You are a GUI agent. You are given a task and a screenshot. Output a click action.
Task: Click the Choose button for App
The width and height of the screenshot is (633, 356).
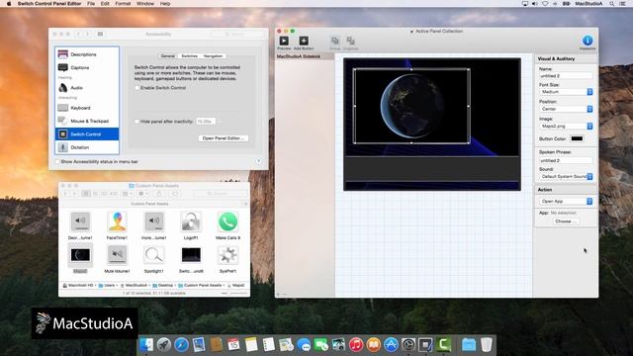(565, 222)
